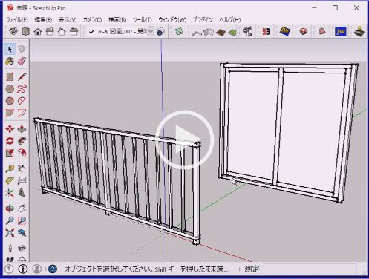369x279 pixels.
Task: Select the arrow Select tool
Action: tap(10, 49)
